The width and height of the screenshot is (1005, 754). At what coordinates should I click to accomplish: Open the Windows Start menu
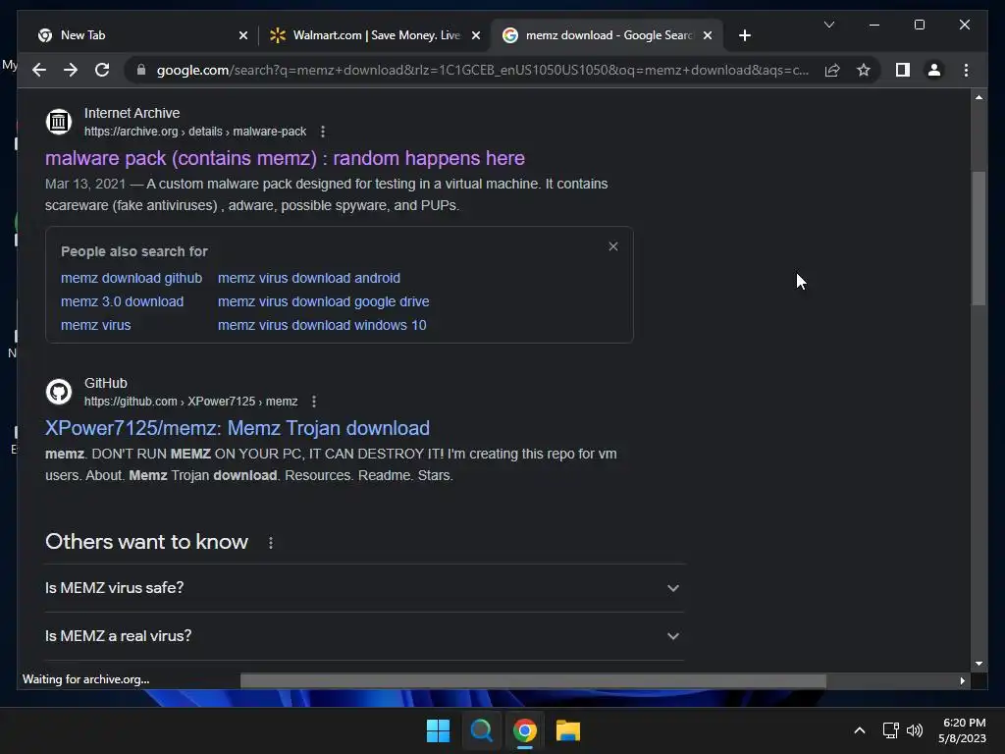coord(438,730)
